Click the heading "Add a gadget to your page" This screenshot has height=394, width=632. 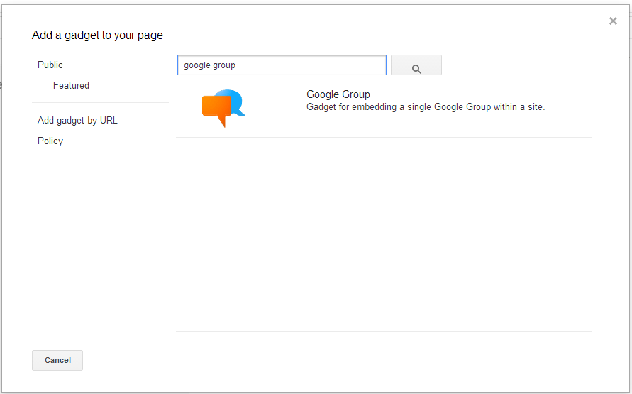coord(98,35)
